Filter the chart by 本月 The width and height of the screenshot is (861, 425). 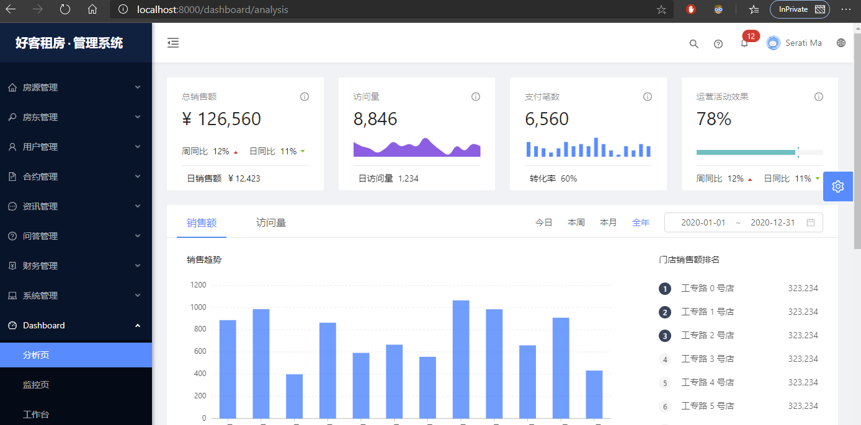click(609, 222)
